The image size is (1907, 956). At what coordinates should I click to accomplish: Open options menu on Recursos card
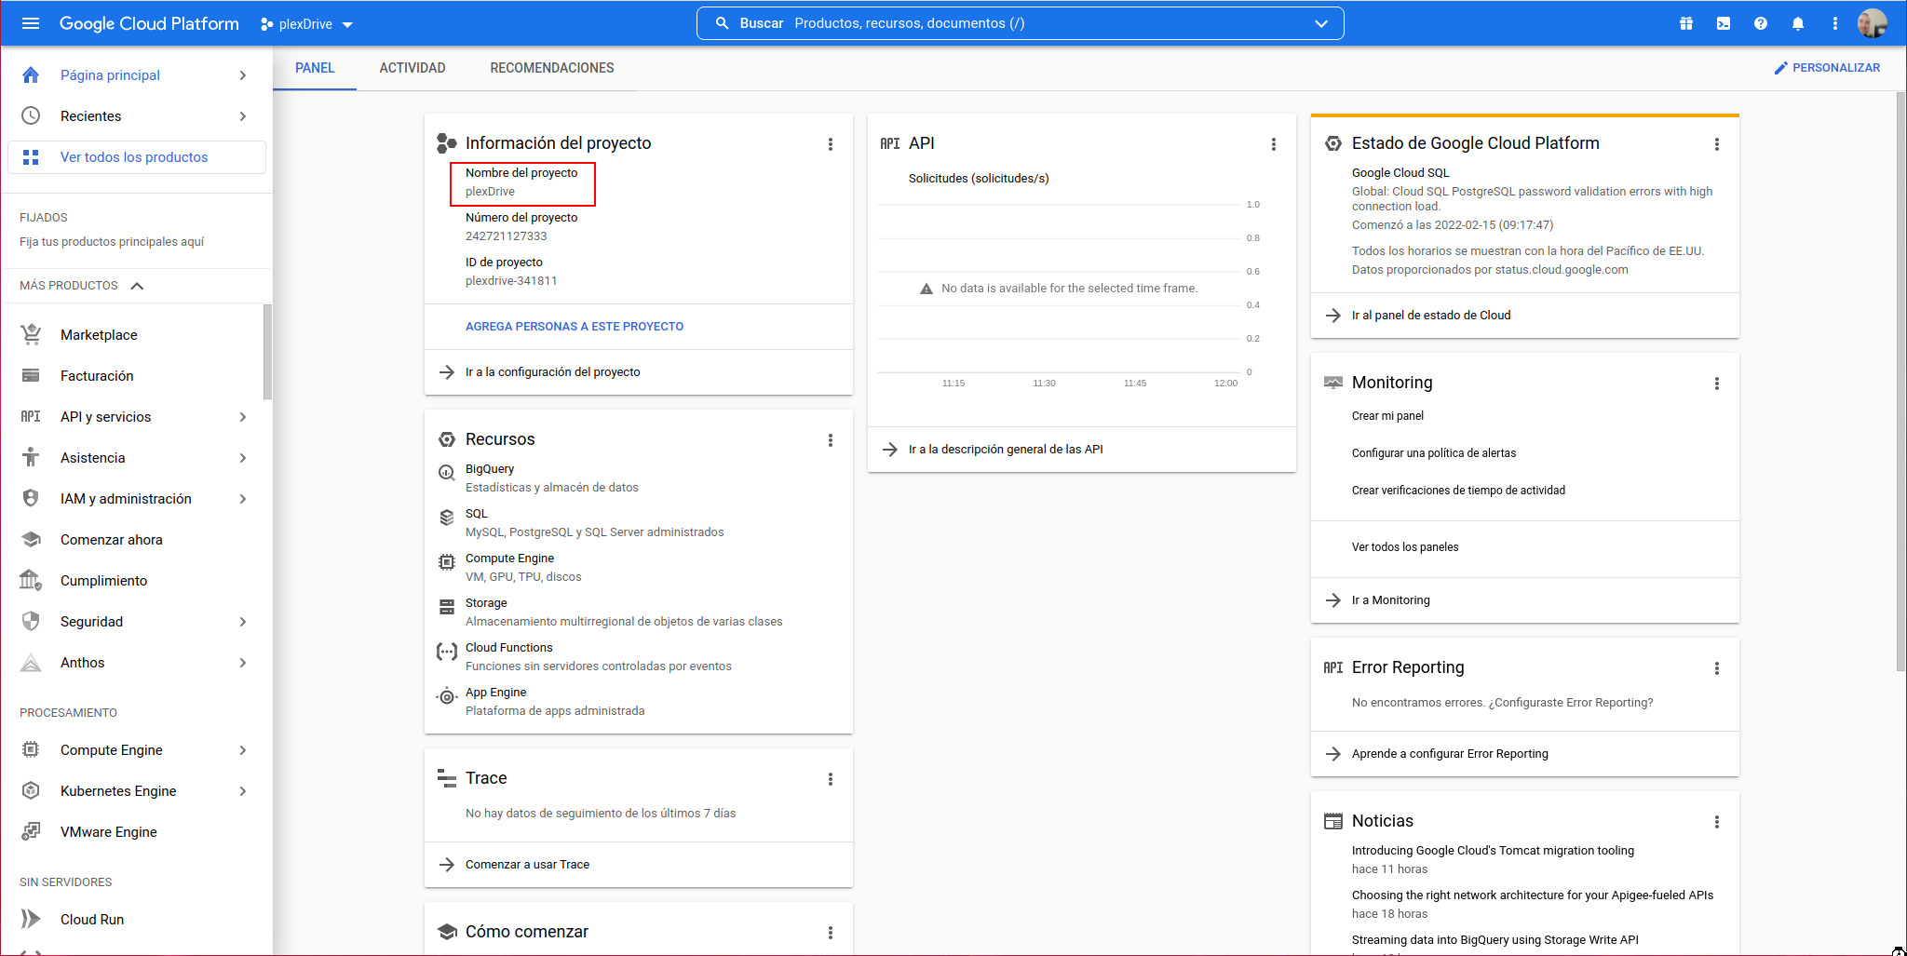pos(830,440)
